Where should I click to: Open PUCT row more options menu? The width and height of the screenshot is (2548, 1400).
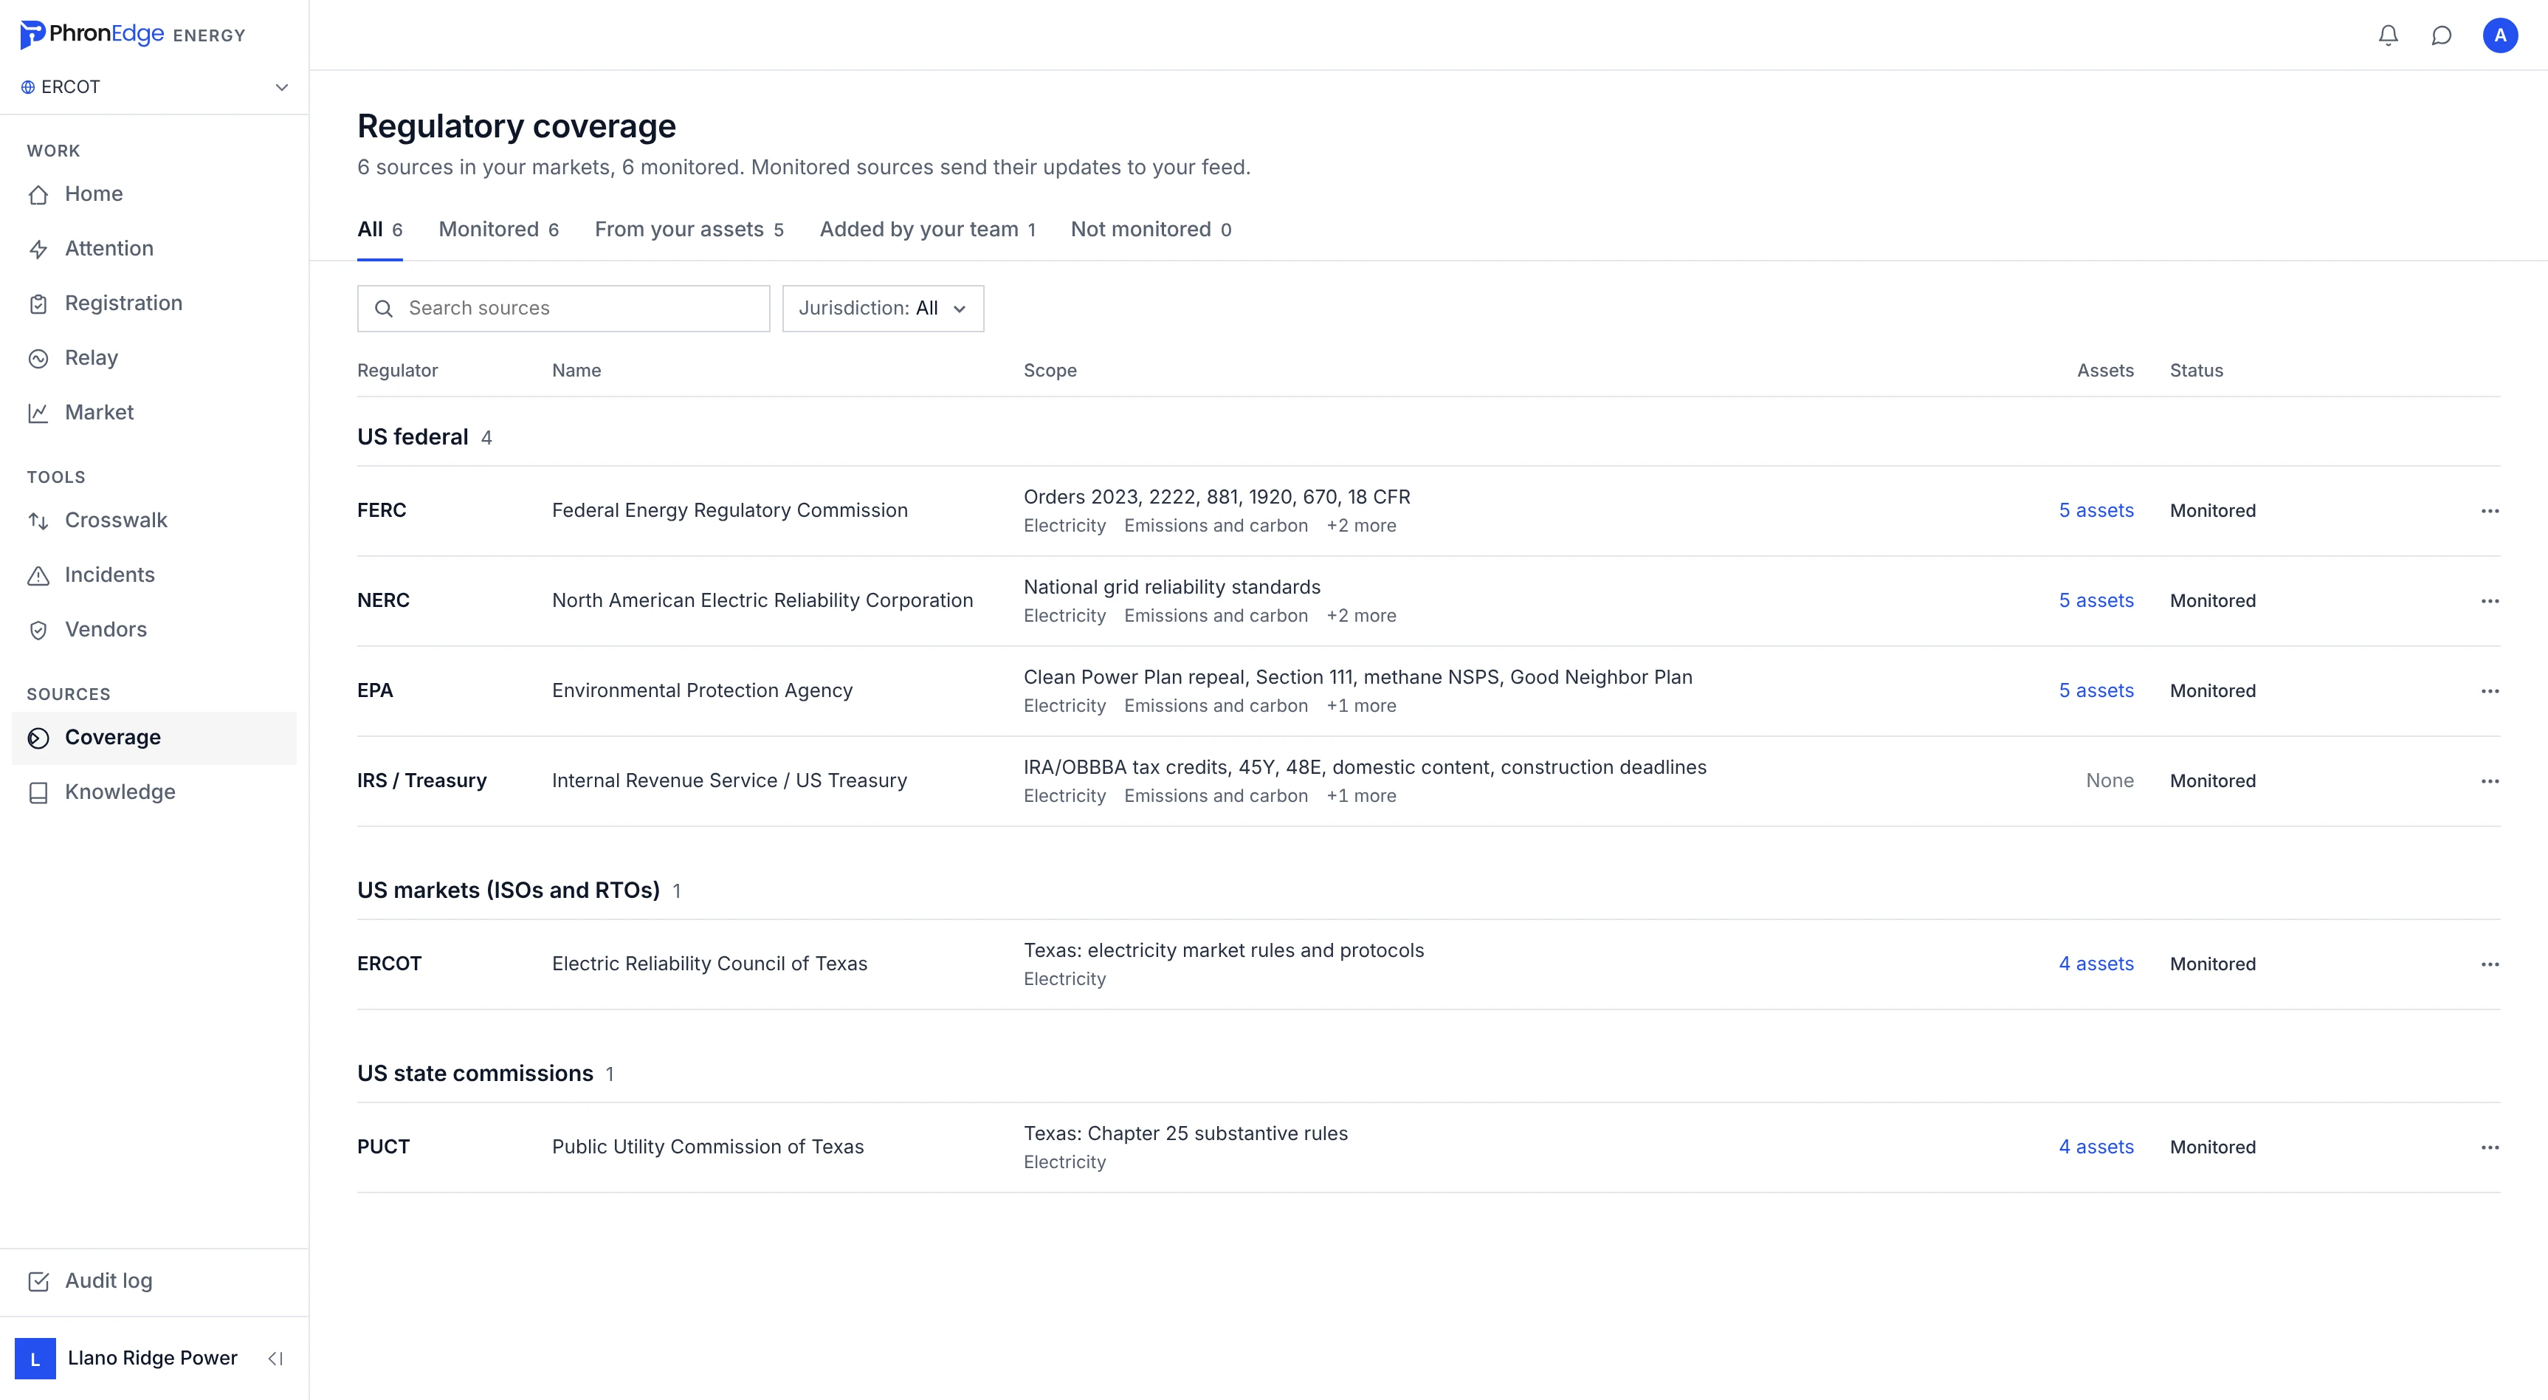click(x=2490, y=1147)
